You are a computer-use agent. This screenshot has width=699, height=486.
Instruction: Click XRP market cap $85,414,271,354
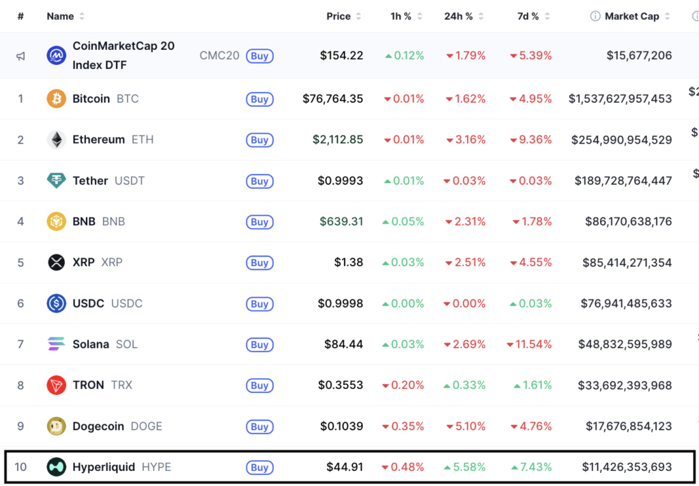627,262
